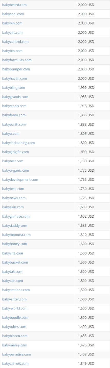Select babymomma.com listing

(16, 235)
